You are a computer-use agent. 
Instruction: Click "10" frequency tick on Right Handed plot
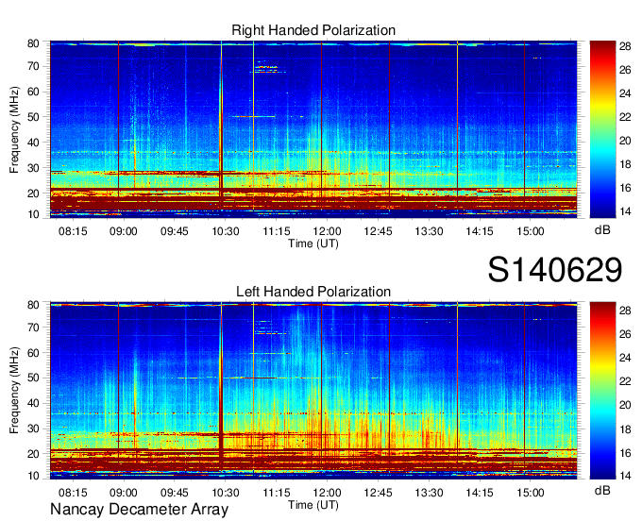pos(33,214)
